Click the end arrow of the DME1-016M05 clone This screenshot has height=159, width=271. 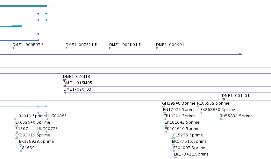point(65,86)
